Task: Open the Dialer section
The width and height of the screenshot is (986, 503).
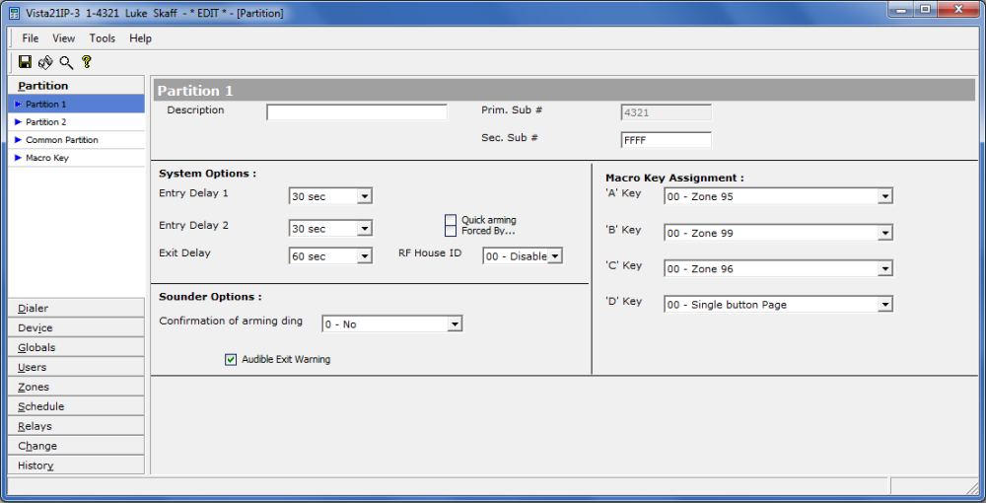Action: [76, 308]
